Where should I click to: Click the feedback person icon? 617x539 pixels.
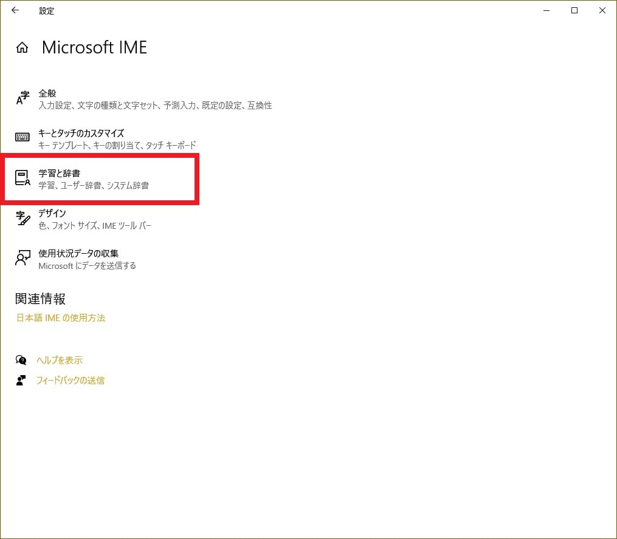tap(21, 381)
